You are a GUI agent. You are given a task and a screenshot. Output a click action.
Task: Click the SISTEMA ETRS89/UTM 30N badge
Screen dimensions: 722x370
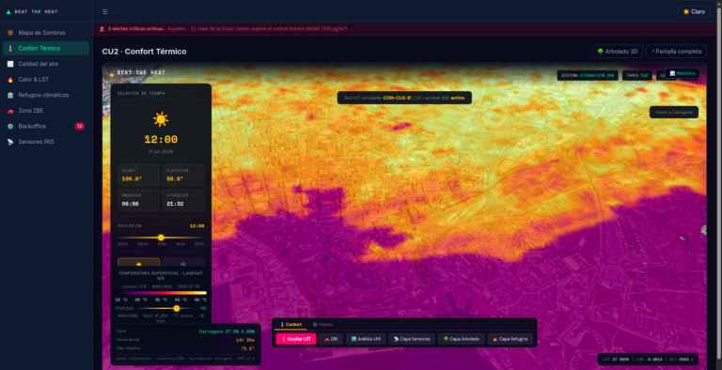pos(588,75)
